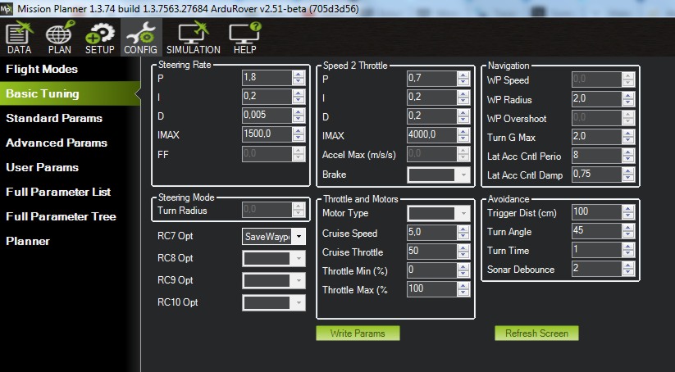Click the Mission Planner title bar logo
The height and width of the screenshot is (372, 675).
[x=8, y=8]
